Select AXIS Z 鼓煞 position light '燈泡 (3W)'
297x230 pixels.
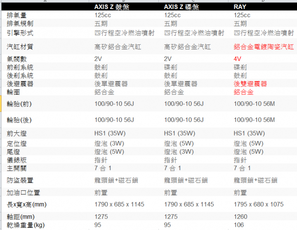109,143
